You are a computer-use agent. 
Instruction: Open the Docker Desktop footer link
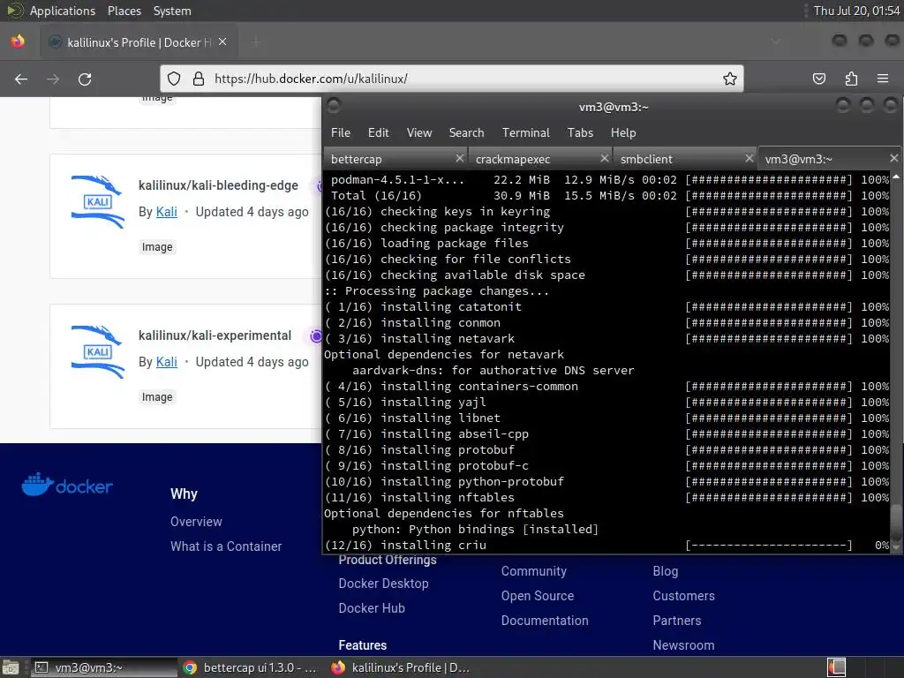pyautogui.click(x=383, y=584)
